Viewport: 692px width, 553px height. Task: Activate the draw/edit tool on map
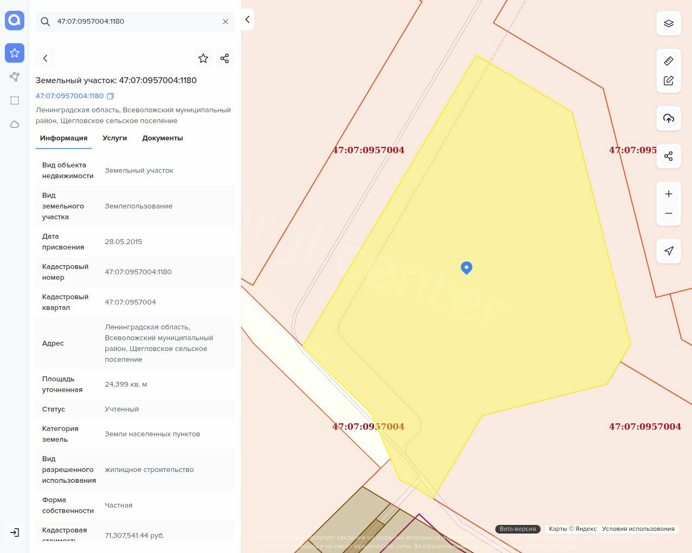click(668, 80)
